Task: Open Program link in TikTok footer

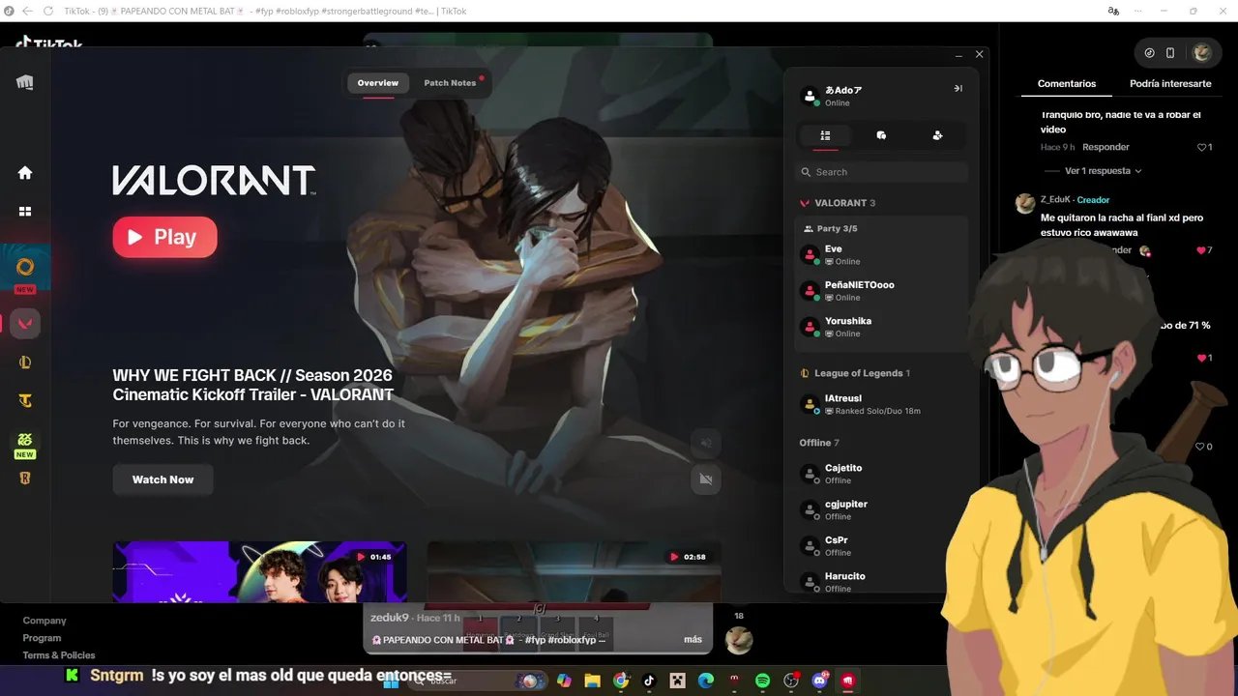Action: (42, 638)
